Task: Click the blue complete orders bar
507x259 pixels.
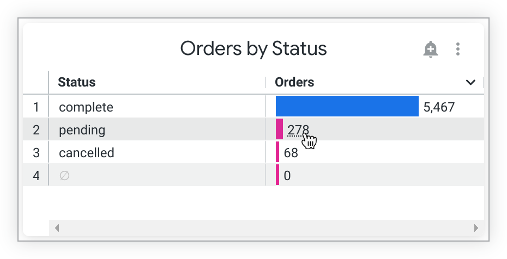Action: pyautogui.click(x=347, y=107)
